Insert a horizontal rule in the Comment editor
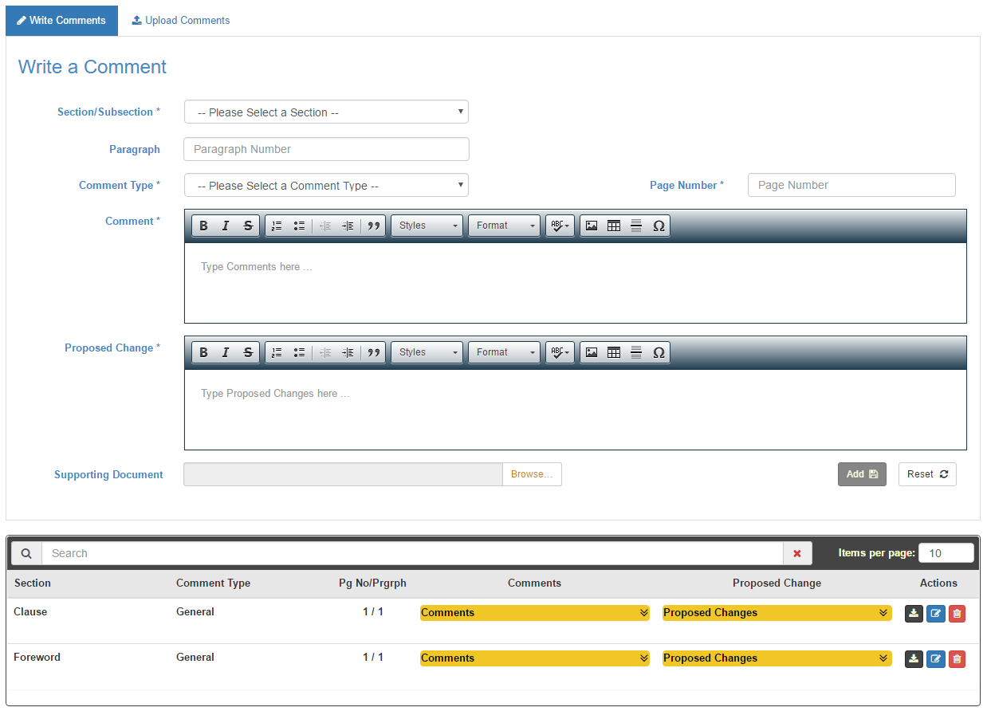This screenshot has width=987, height=711. point(635,226)
